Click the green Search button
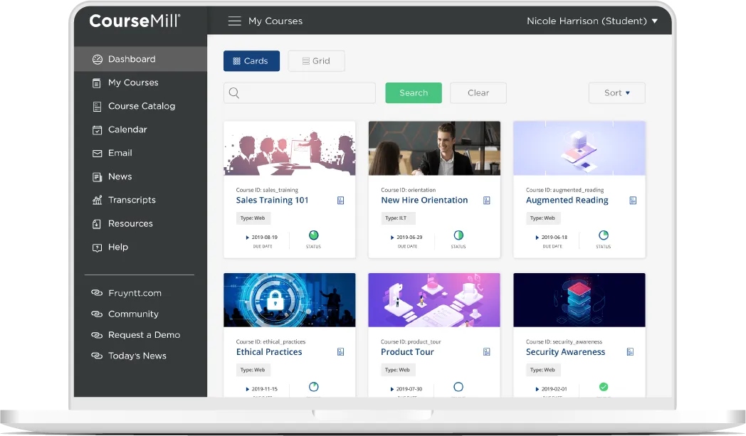 tap(414, 92)
